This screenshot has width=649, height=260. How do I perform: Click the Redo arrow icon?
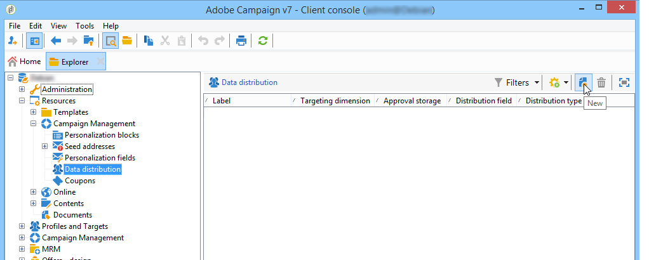click(x=220, y=41)
